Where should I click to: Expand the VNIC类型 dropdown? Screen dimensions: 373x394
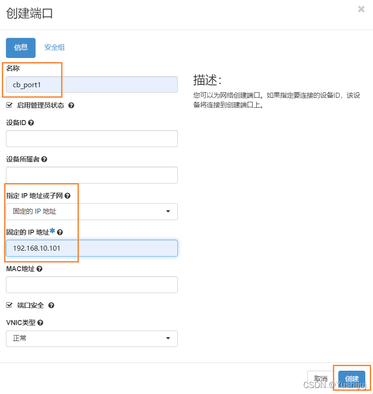pos(91,339)
